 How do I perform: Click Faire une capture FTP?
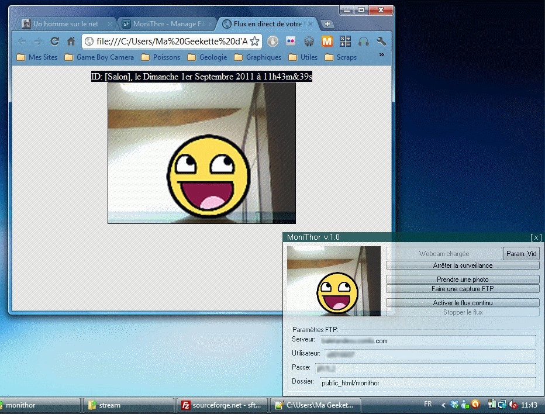463,289
